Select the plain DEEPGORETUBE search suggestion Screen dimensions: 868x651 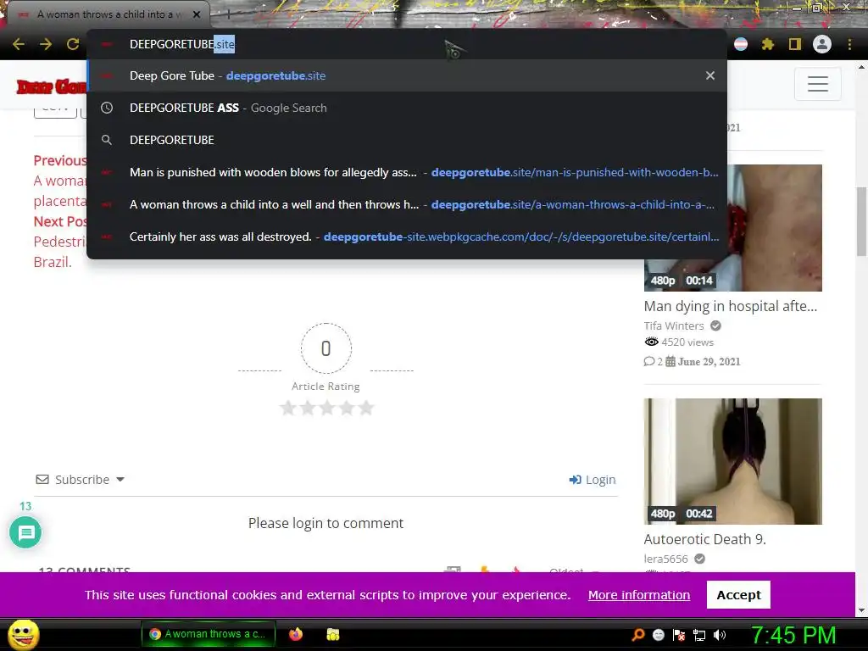click(x=407, y=140)
